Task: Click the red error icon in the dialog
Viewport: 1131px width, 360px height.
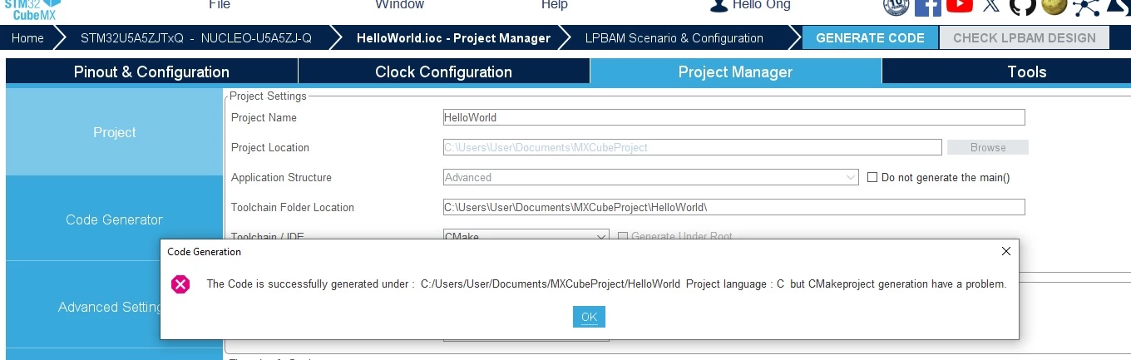Action: (180, 284)
